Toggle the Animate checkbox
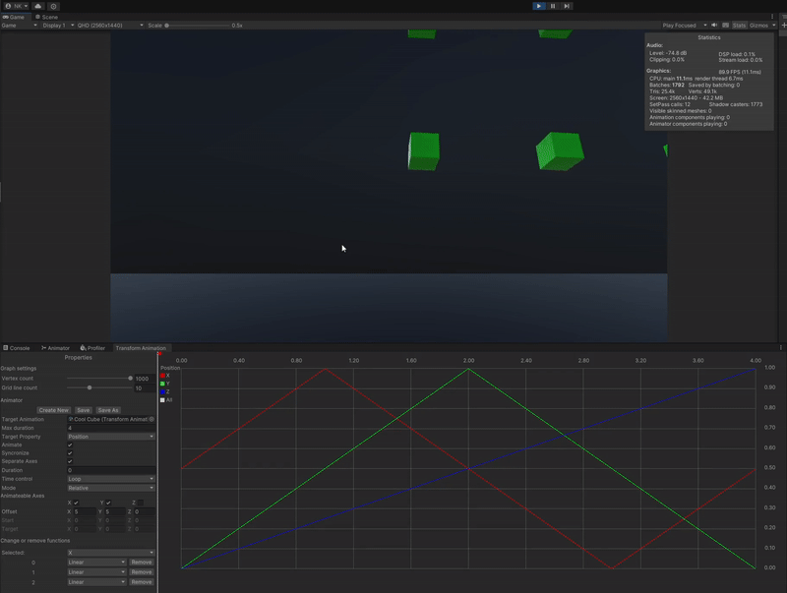This screenshot has height=593, width=787. [70, 445]
